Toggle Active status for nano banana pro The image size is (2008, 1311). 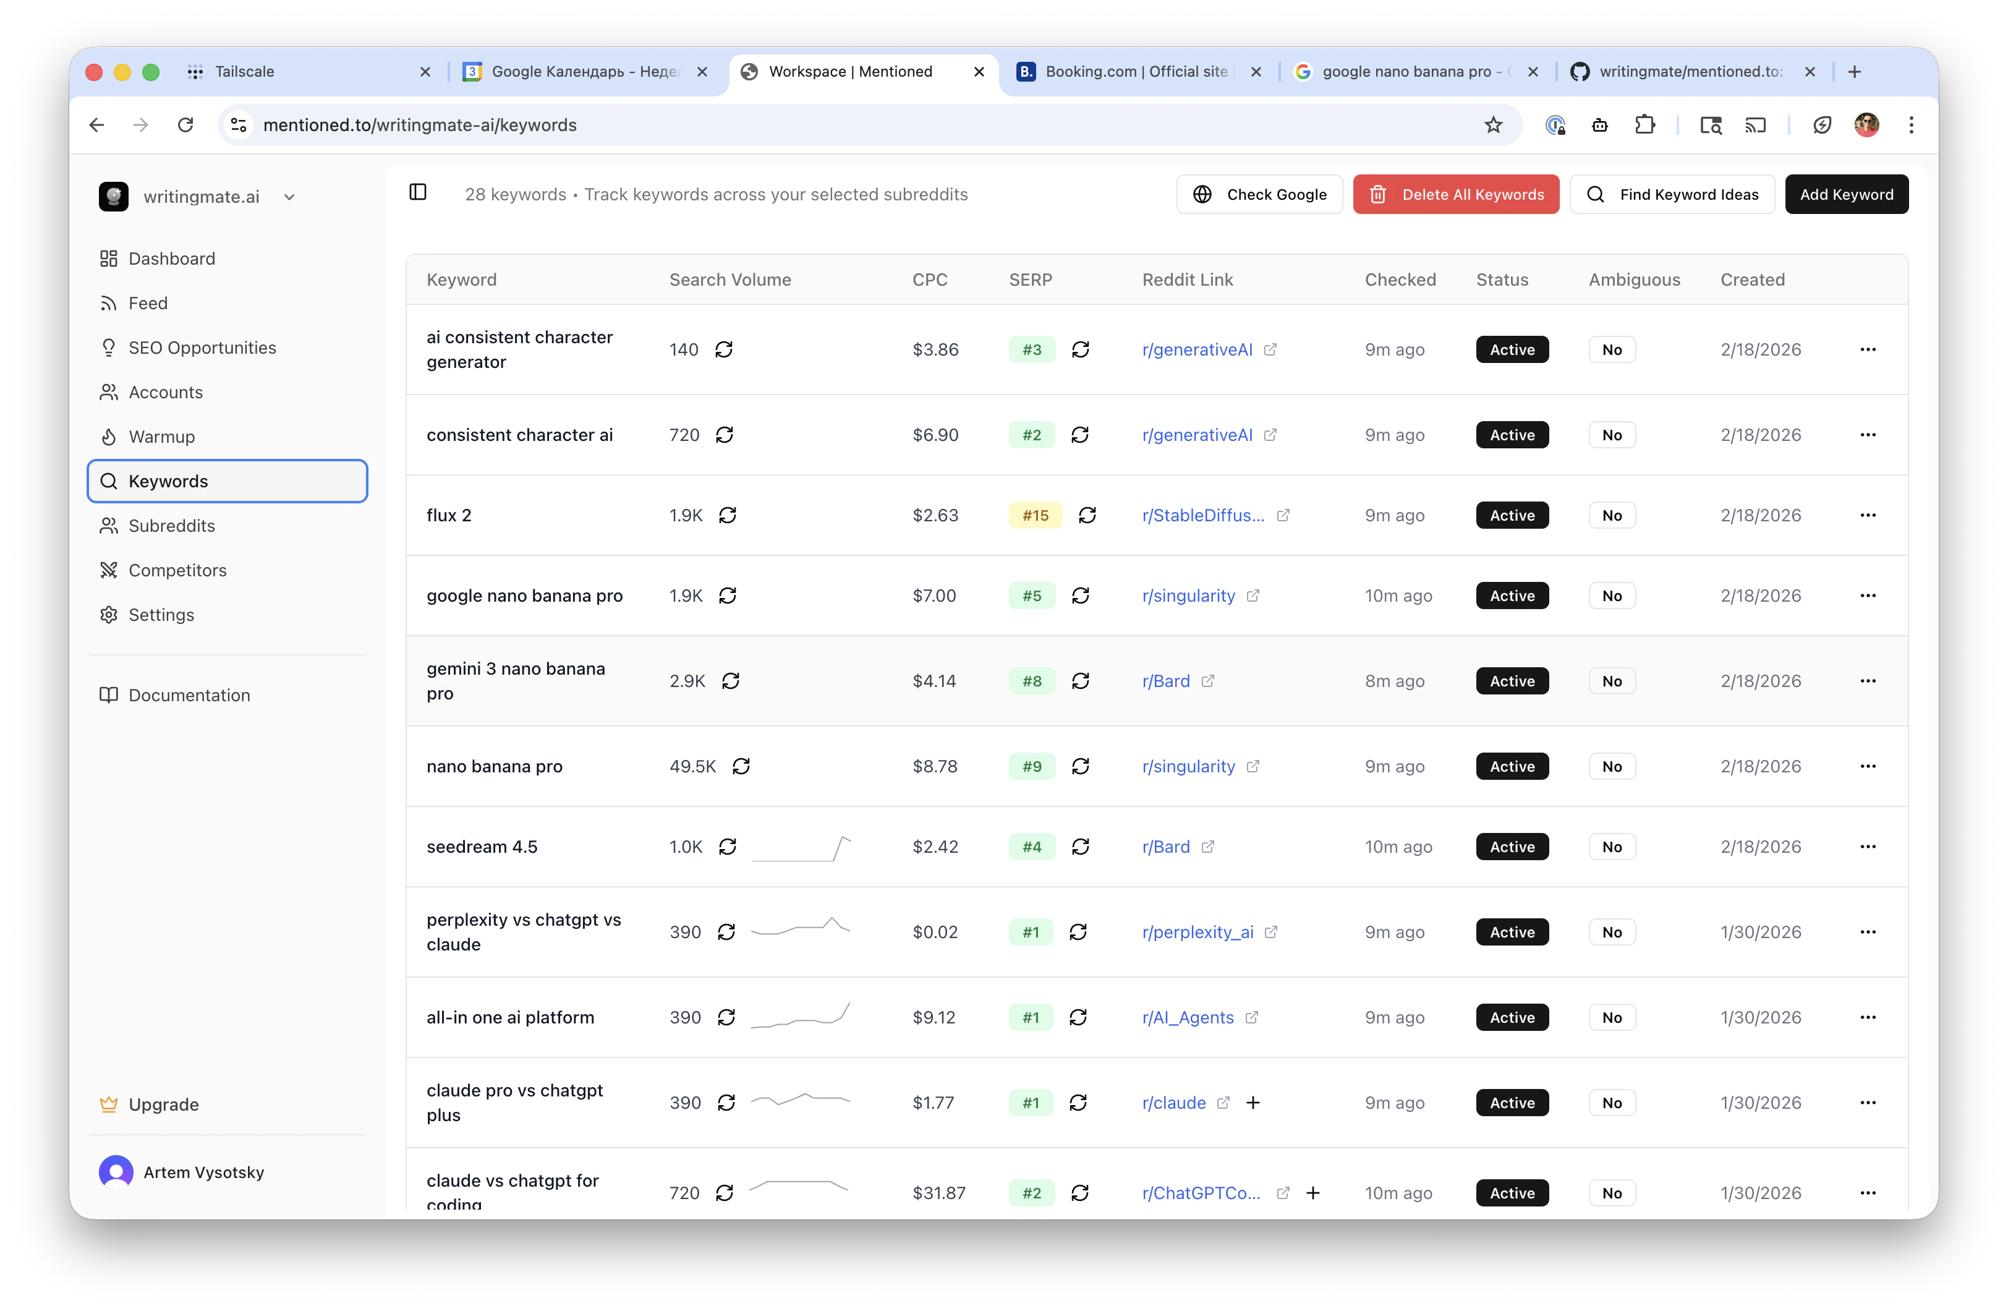pos(1512,767)
